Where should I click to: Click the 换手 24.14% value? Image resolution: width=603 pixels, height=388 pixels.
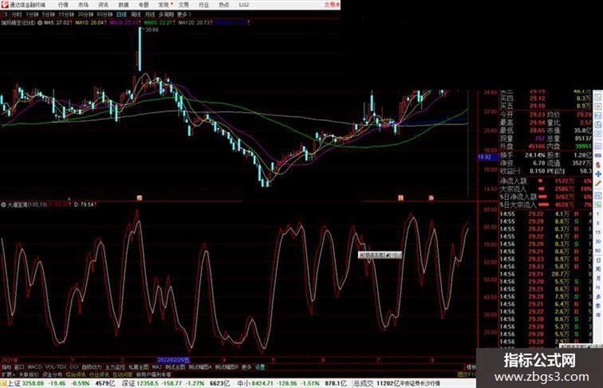[535, 155]
